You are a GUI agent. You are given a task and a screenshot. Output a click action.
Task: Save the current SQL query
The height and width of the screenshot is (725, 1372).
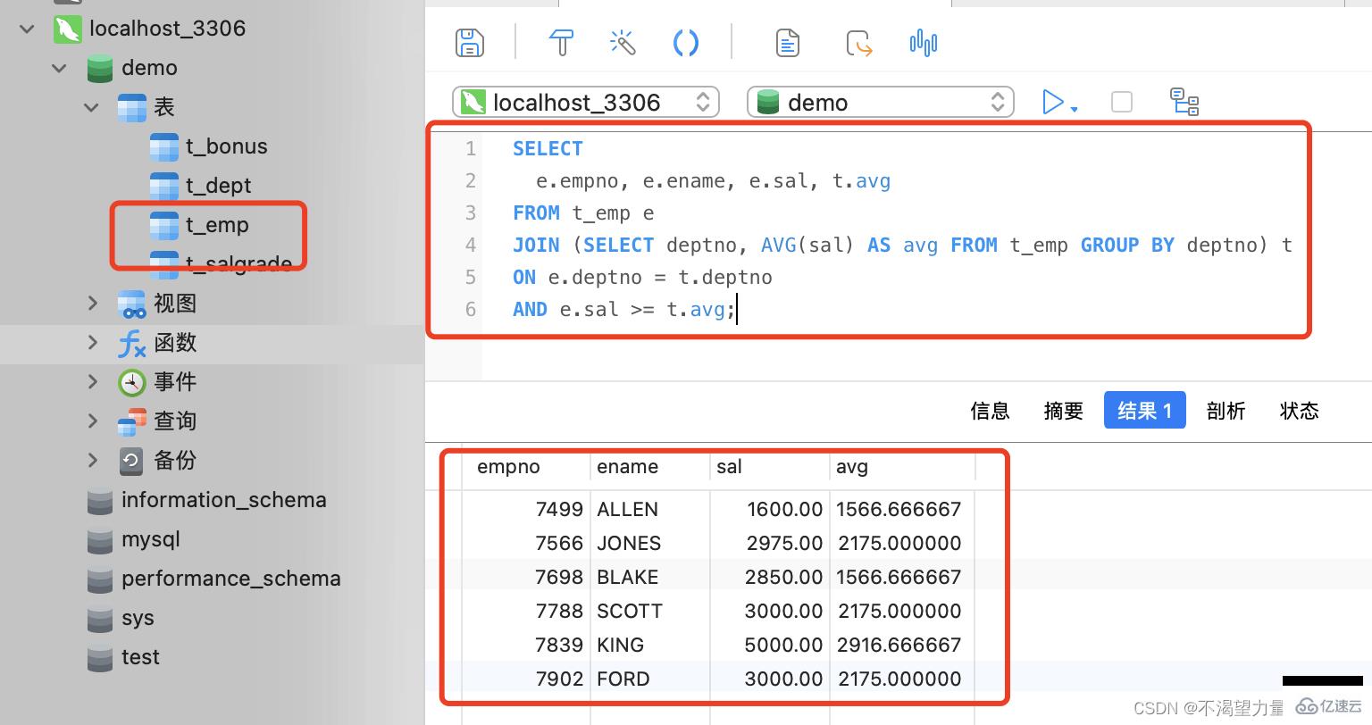point(469,42)
